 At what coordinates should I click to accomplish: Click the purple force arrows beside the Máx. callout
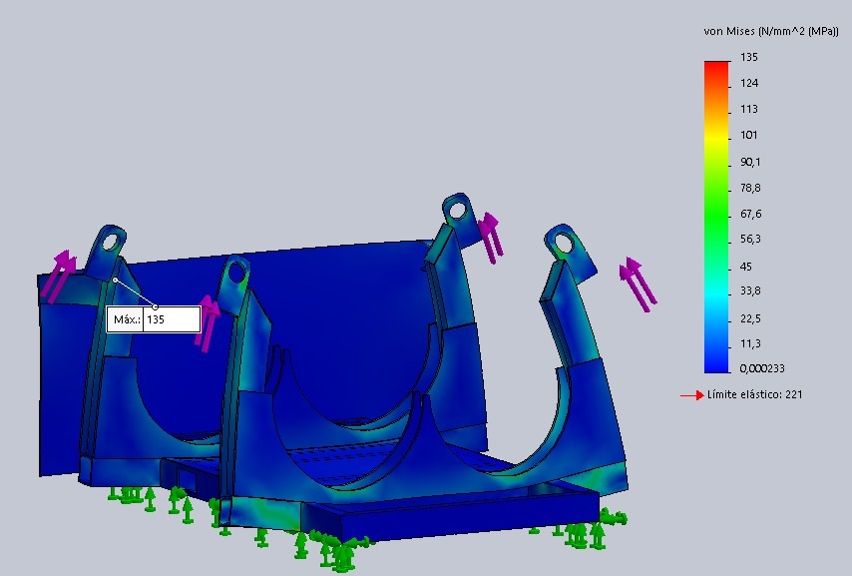(208, 323)
